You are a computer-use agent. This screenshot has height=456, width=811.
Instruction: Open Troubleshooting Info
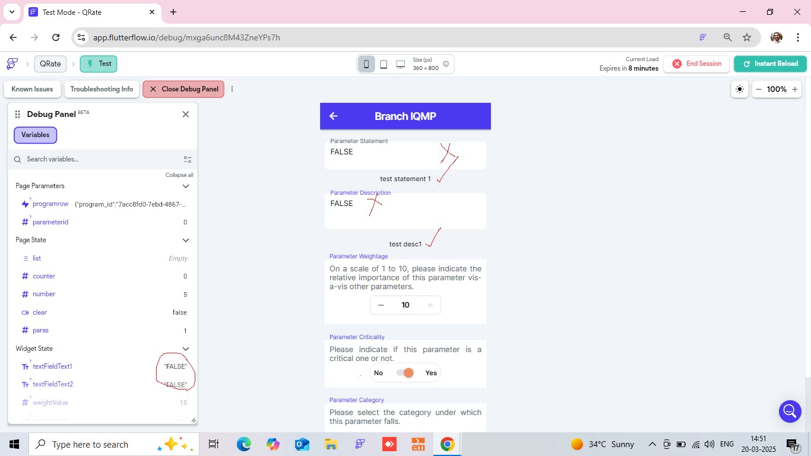pos(102,89)
